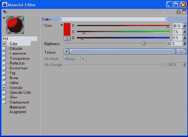Click the 5 % blue value field
This screenshot has width=188, height=137.
tap(177, 38)
